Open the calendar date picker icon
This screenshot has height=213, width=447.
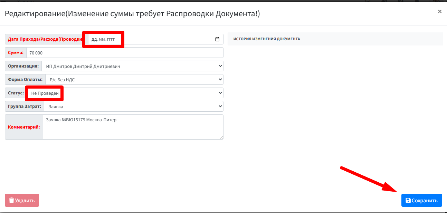[217, 39]
